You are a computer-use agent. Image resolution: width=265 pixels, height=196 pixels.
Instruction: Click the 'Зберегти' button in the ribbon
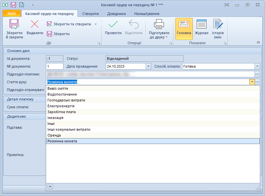pos(58,34)
